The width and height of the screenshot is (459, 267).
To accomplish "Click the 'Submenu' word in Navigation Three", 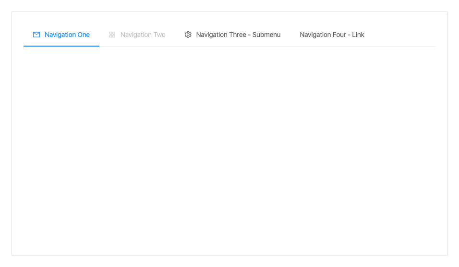I will click(266, 35).
